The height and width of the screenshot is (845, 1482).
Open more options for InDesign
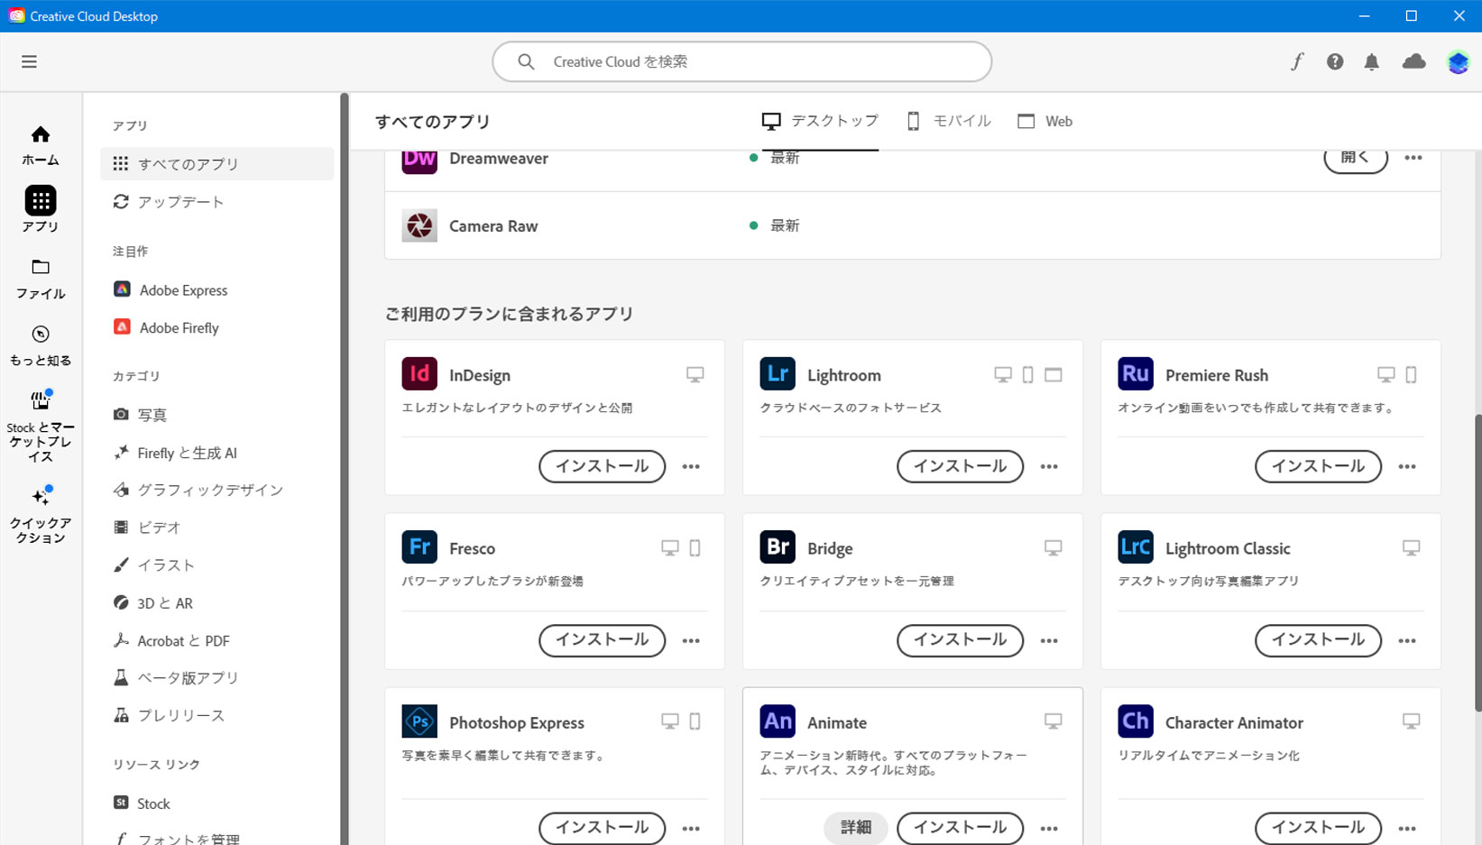pos(691,466)
